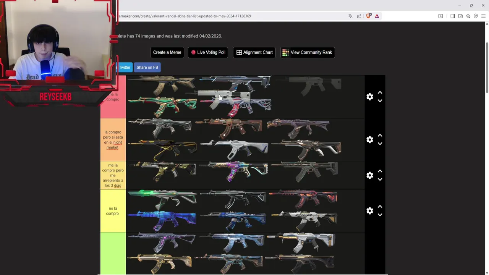Open the browser hamburger menu

(483, 16)
